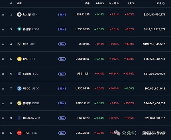
Task: Click the USDC coin logo icon
Action: [x=19, y=88]
